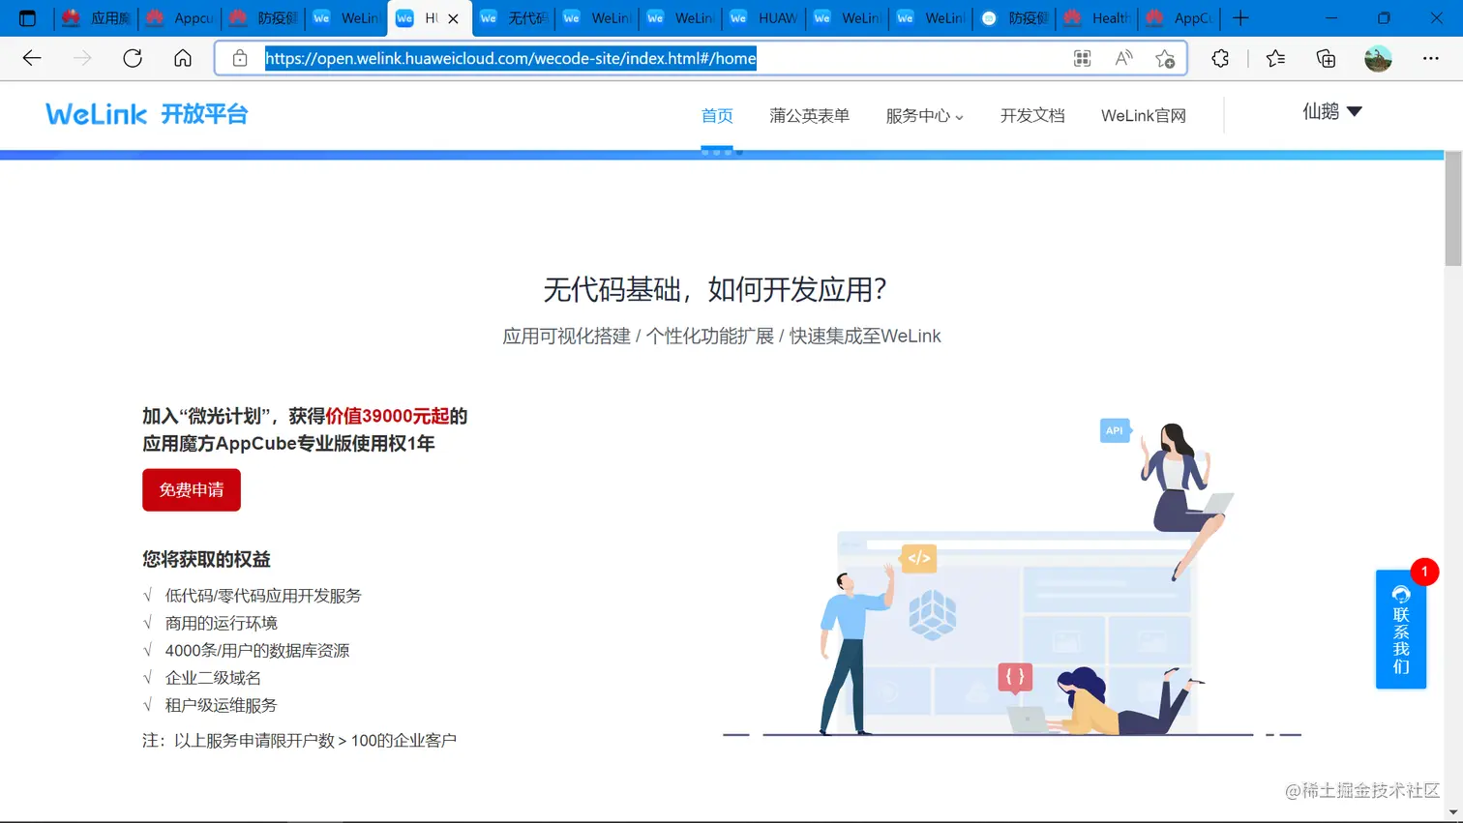Switch to the Health tab
The image size is (1463, 823).
coord(1098,17)
